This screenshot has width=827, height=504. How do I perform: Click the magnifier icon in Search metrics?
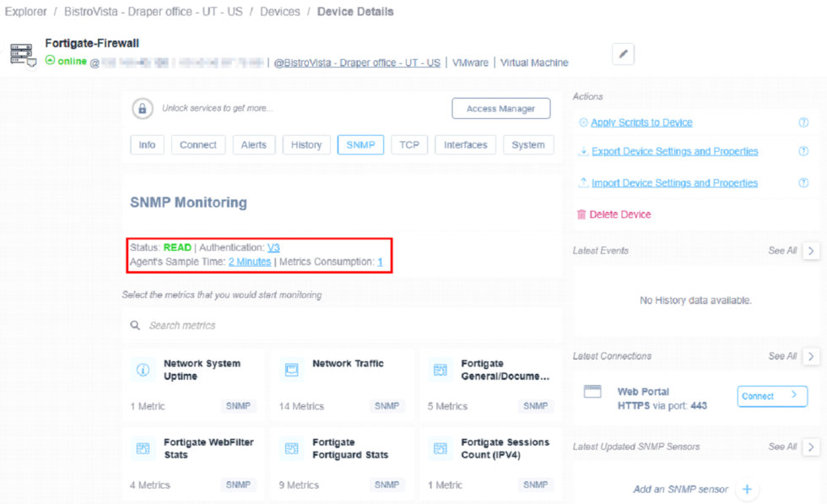click(x=135, y=325)
